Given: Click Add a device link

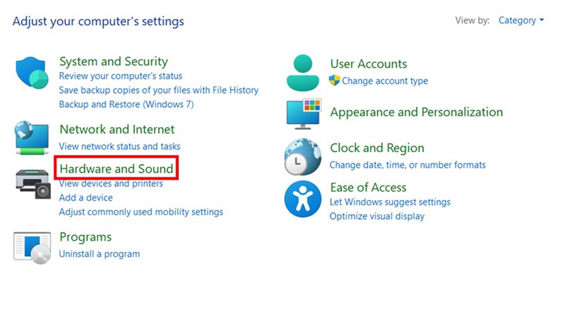Looking at the screenshot, I should coord(85,198).
